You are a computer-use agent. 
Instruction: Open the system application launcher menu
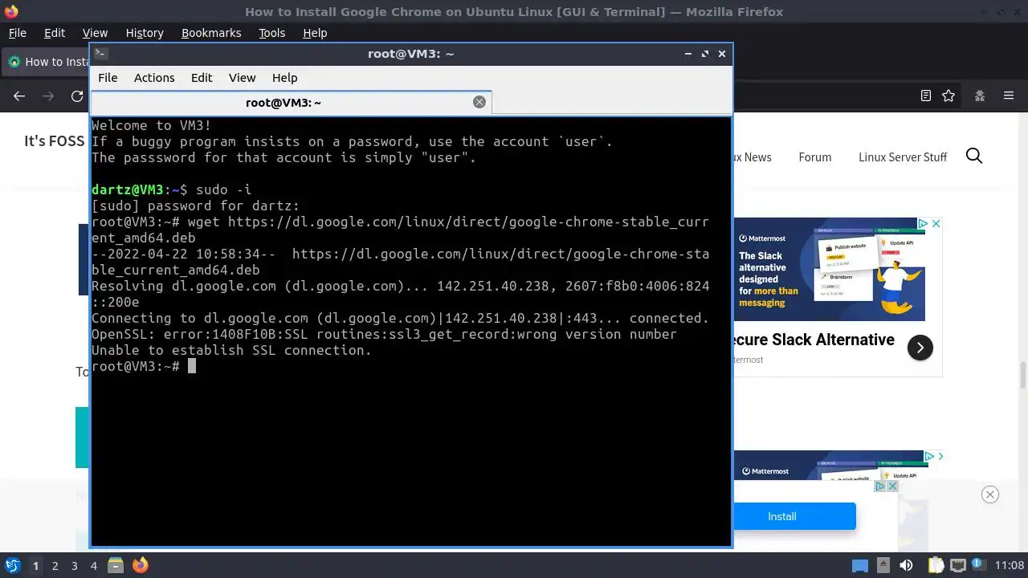coord(12,566)
